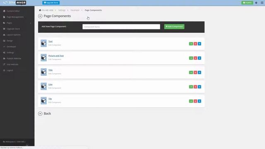Click the cube icon of Title component
The width and height of the screenshot is (265, 149).
click(x=43, y=72)
